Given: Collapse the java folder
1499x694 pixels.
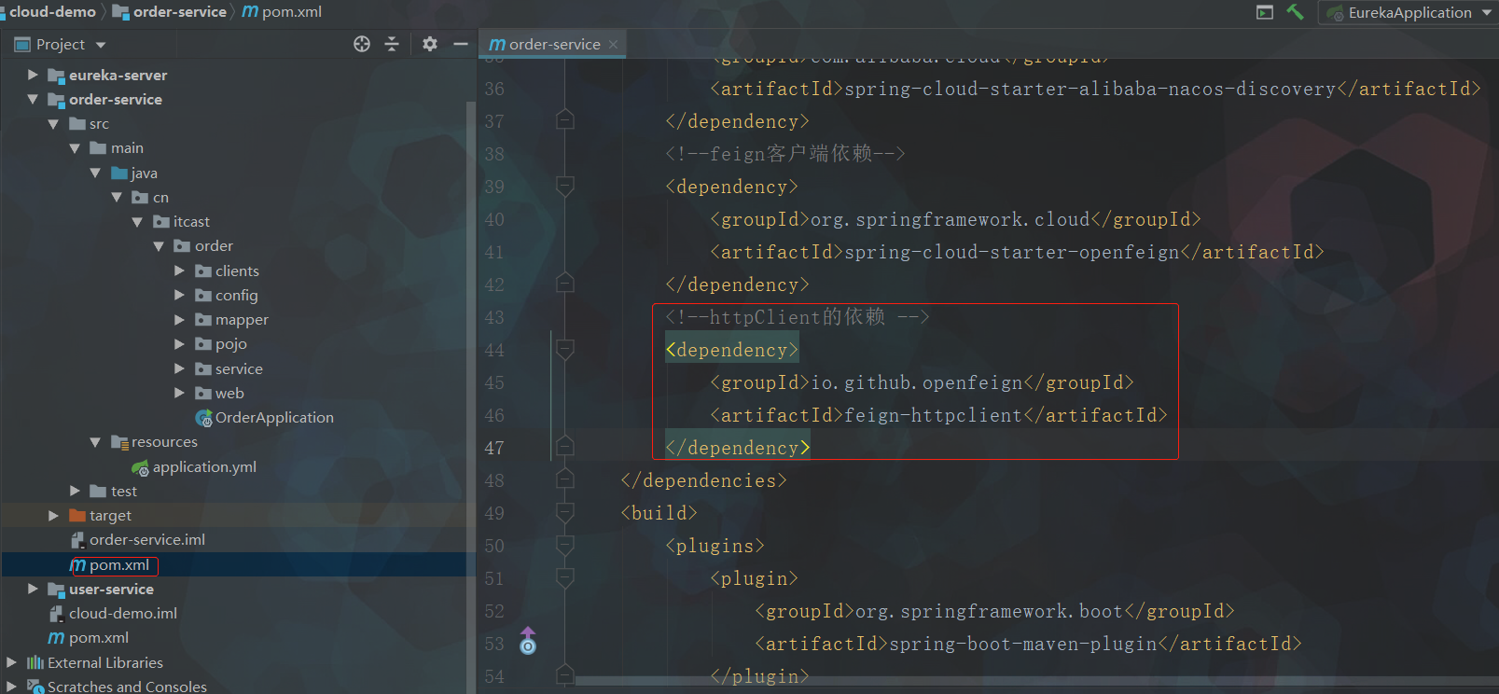Looking at the screenshot, I should pos(95,173).
